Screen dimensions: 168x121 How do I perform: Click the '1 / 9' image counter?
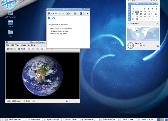[x=67, y=101]
